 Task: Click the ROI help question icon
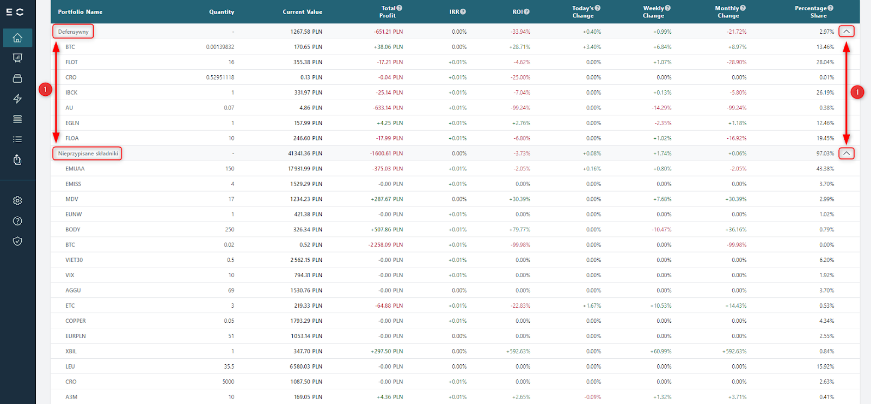527,11
